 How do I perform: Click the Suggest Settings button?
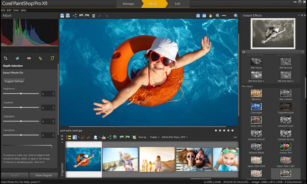(x=14, y=81)
